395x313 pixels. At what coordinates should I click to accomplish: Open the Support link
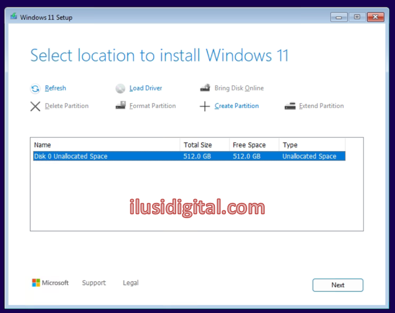pyautogui.click(x=94, y=283)
